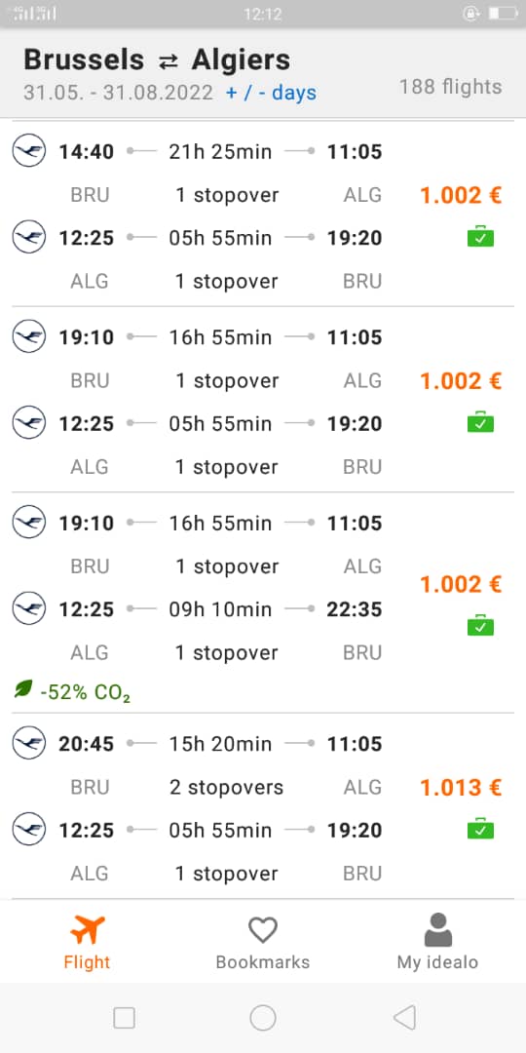Click the + / - days link

point(271,93)
